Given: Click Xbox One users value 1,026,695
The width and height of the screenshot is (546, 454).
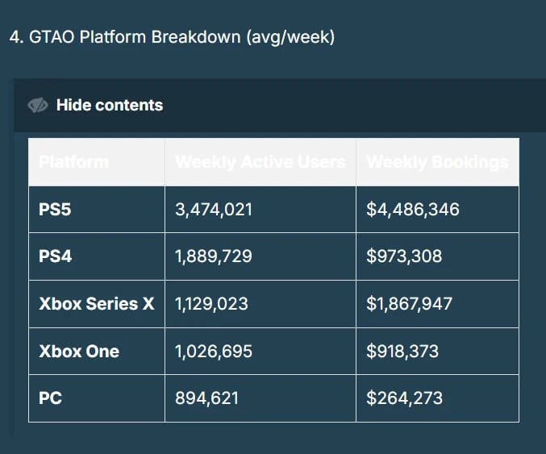Looking at the screenshot, I should [214, 352].
